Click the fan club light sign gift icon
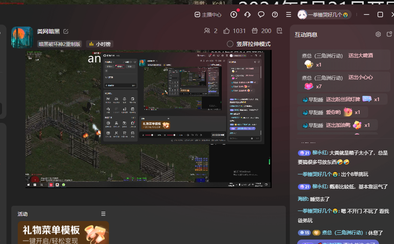This screenshot has height=244, width=394. point(367,99)
